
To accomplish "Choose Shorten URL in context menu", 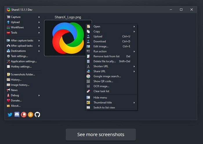I will pyautogui.click(x=111, y=66).
